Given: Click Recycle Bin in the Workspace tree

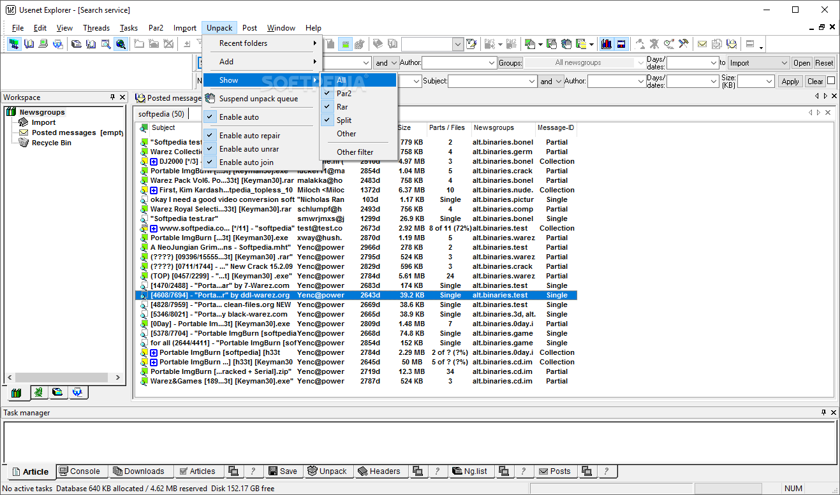Looking at the screenshot, I should coord(51,143).
